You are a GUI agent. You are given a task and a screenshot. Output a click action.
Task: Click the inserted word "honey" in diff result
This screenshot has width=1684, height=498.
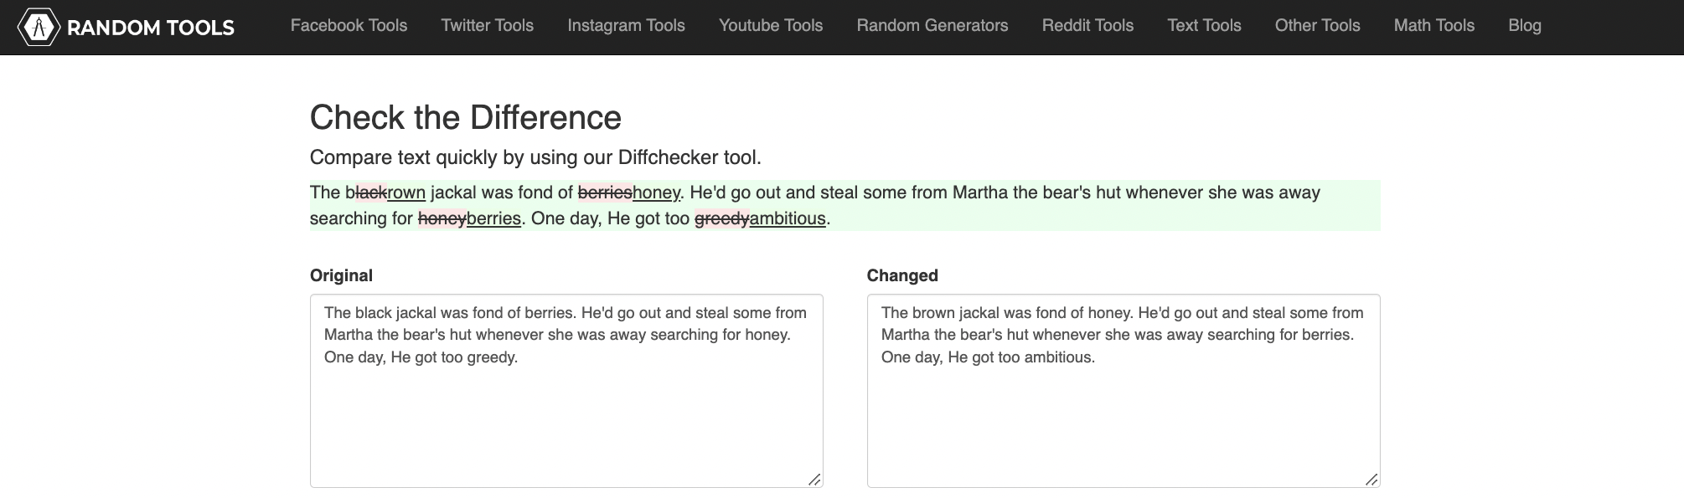(656, 193)
